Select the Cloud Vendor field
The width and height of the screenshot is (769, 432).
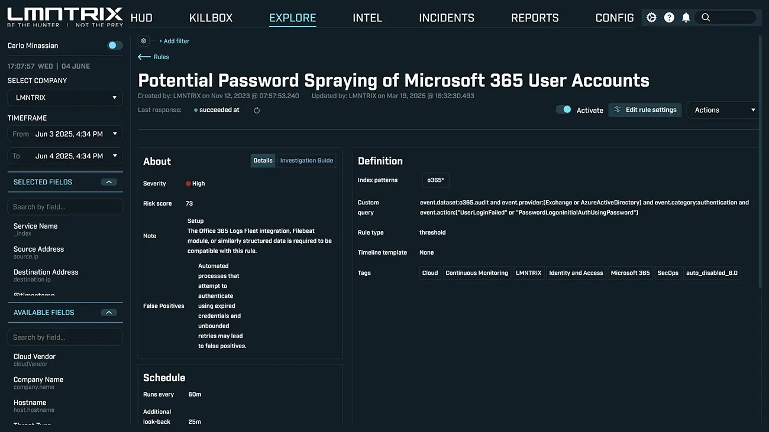click(34, 357)
